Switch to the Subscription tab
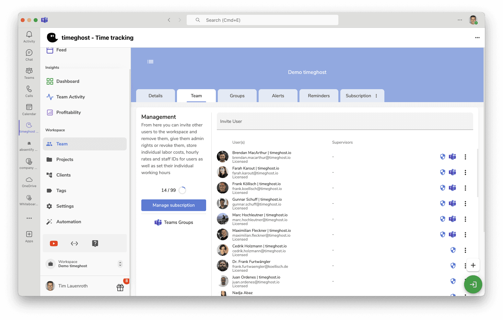The image size is (503, 320). [x=358, y=96]
